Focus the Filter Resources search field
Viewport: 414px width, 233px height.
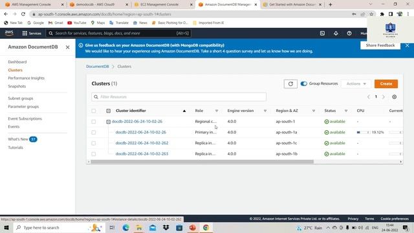pos(179,97)
